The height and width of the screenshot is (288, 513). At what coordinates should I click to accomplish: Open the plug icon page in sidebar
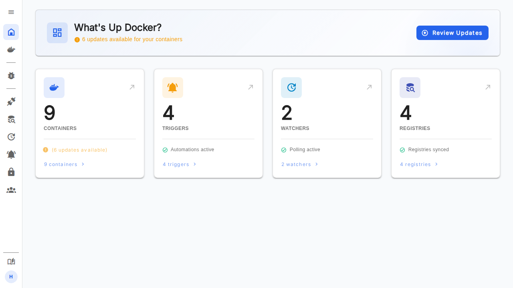[x=11, y=102]
